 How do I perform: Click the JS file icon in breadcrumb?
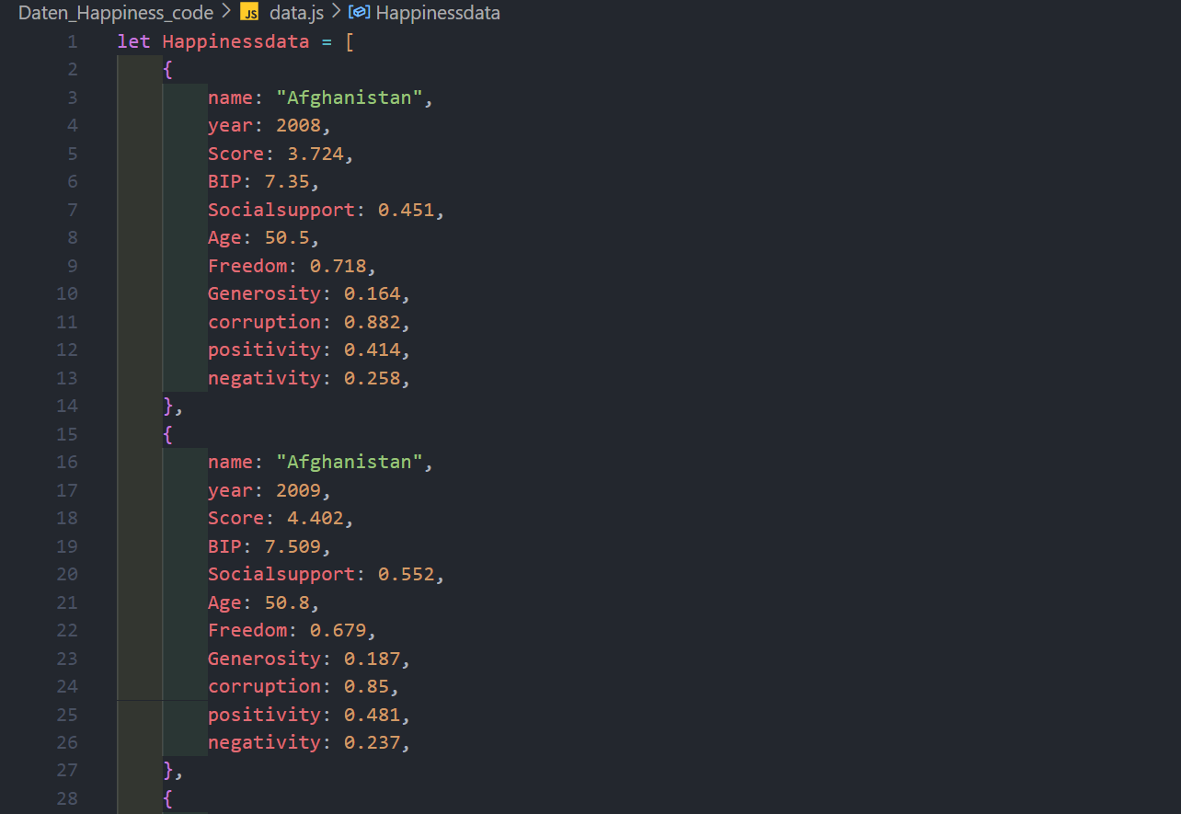pyautogui.click(x=248, y=13)
